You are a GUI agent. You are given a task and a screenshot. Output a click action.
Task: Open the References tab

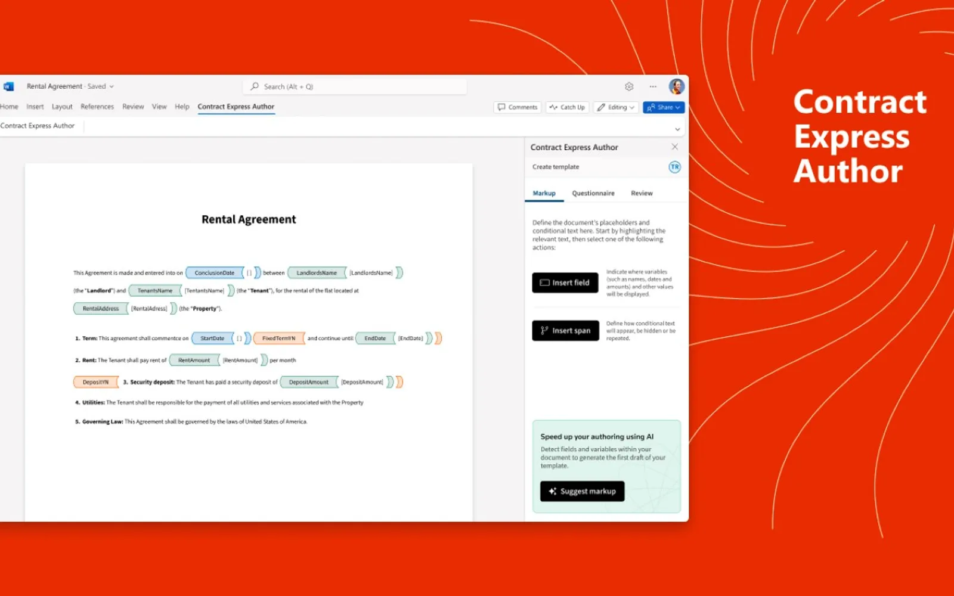tap(97, 107)
